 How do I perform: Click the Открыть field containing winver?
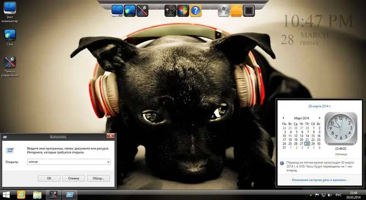(69, 162)
